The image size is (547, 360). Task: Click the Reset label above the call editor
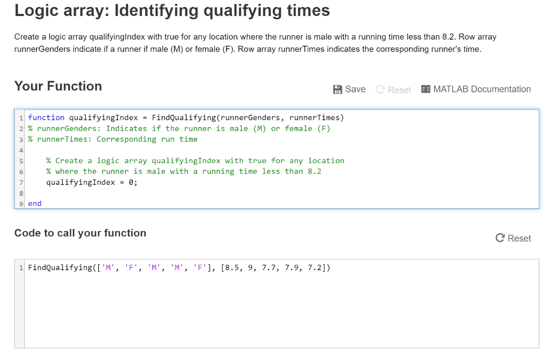click(518, 238)
